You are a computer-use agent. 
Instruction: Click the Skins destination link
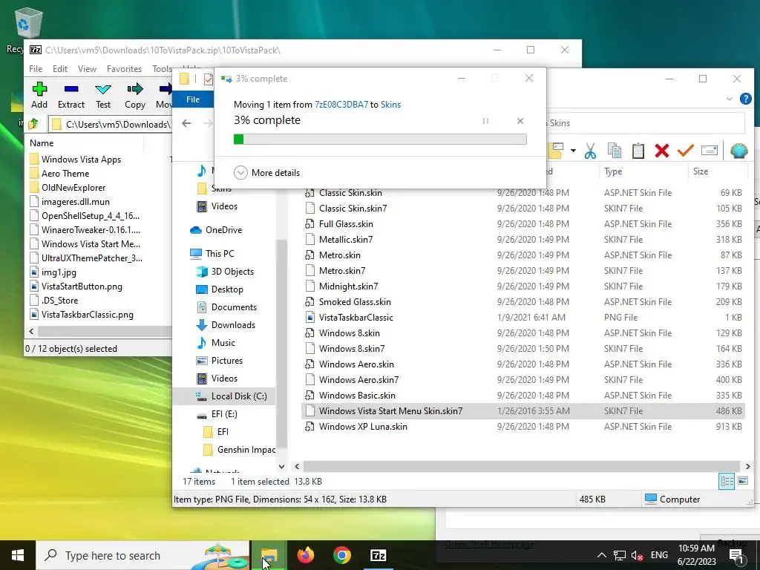coord(390,105)
